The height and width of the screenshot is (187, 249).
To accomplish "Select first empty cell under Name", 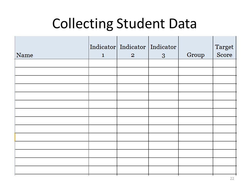I will pyautogui.click(x=52, y=63).
